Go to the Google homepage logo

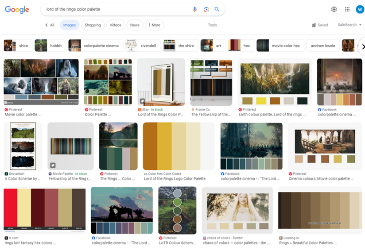click(x=17, y=10)
